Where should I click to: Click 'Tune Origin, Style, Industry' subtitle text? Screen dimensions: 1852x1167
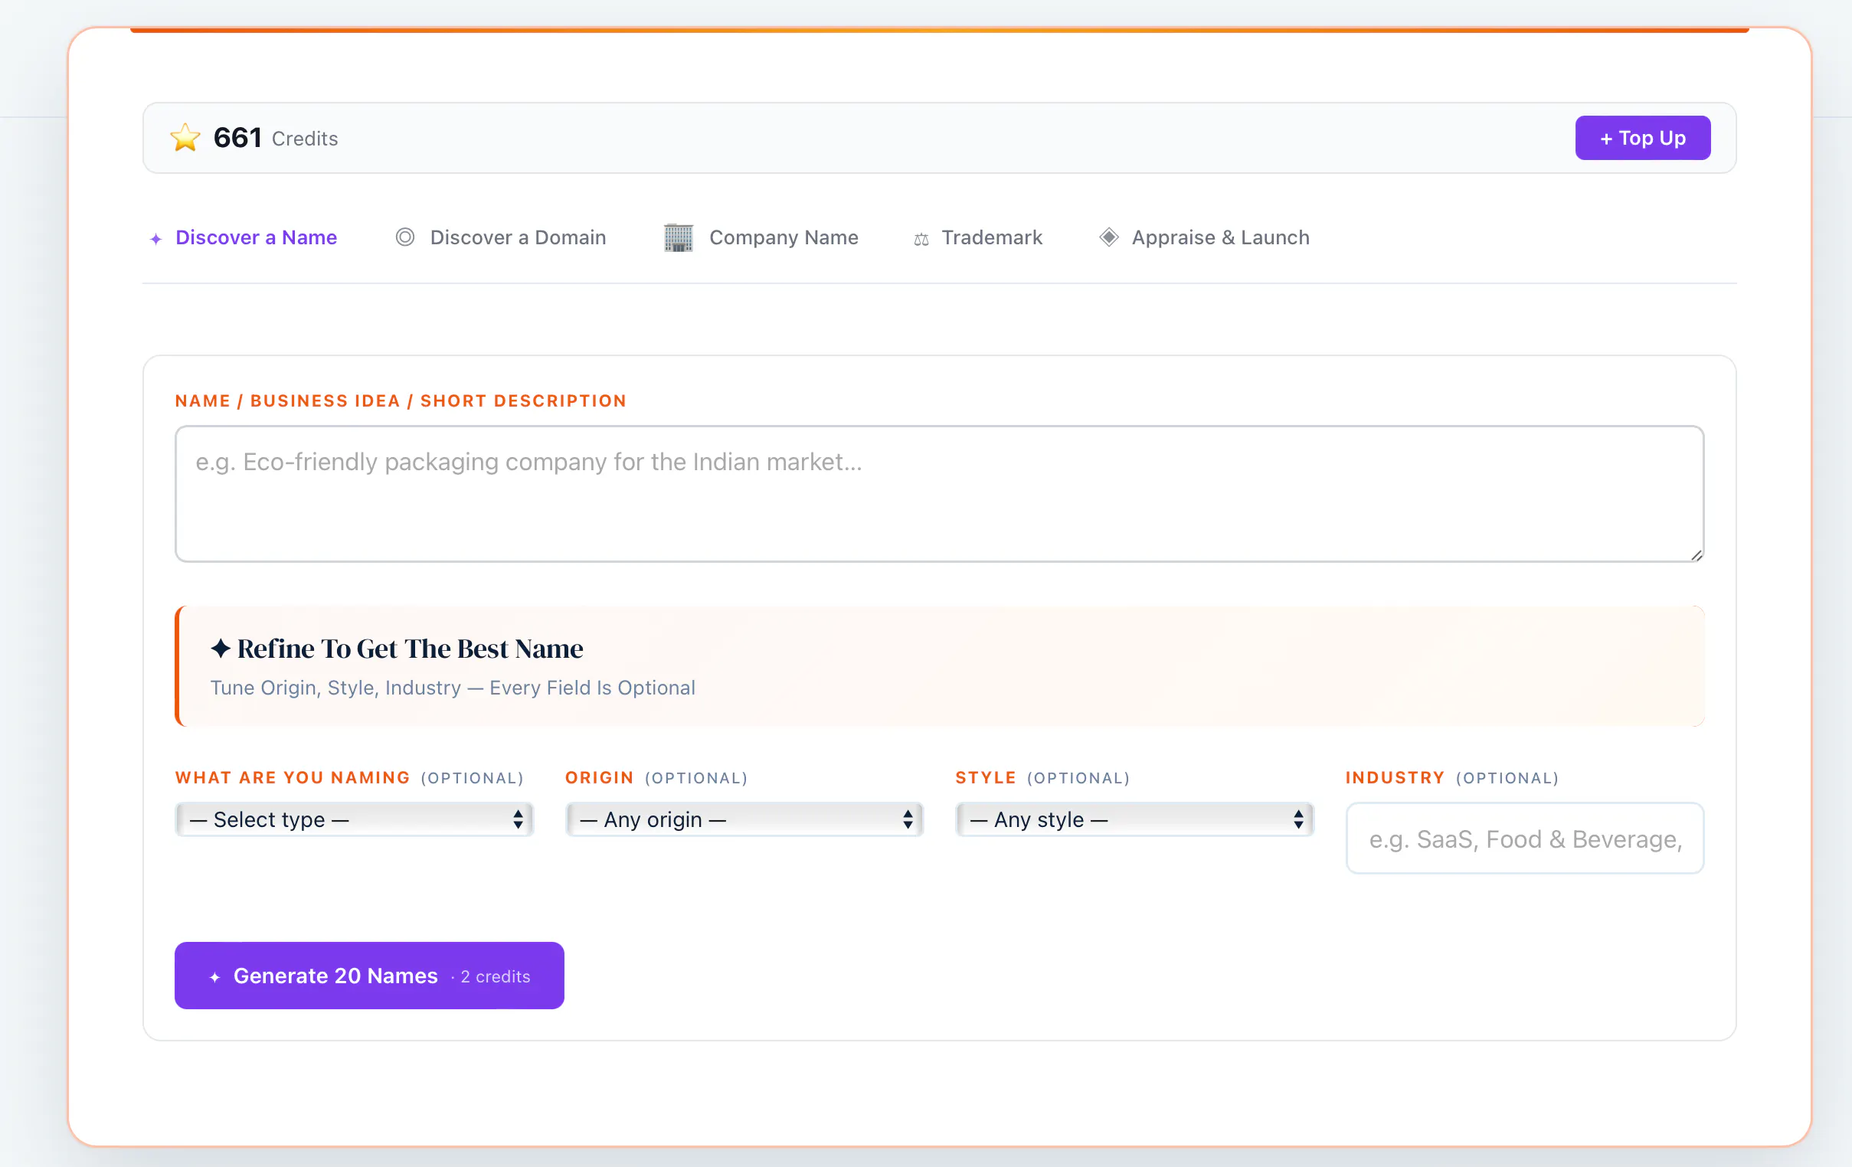pyautogui.click(x=452, y=688)
